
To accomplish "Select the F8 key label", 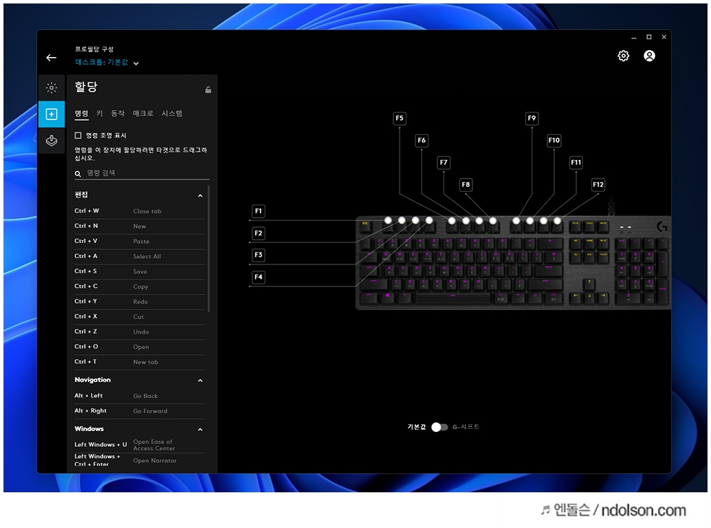I will click(466, 184).
